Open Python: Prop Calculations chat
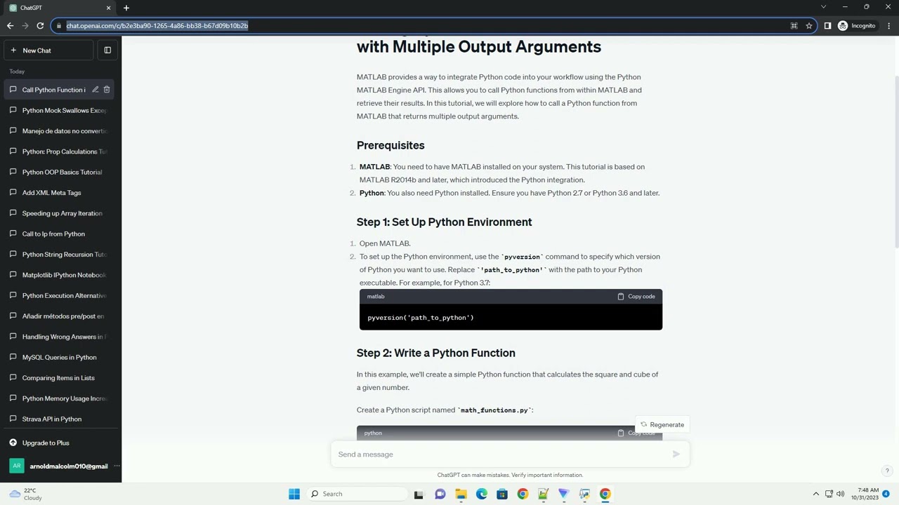899x505 pixels. (60, 151)
